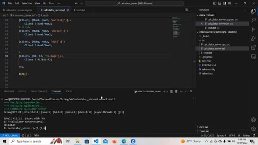258x145 pixels.
Task: Toggle the secondary side bar
Action: click(225, 3)
